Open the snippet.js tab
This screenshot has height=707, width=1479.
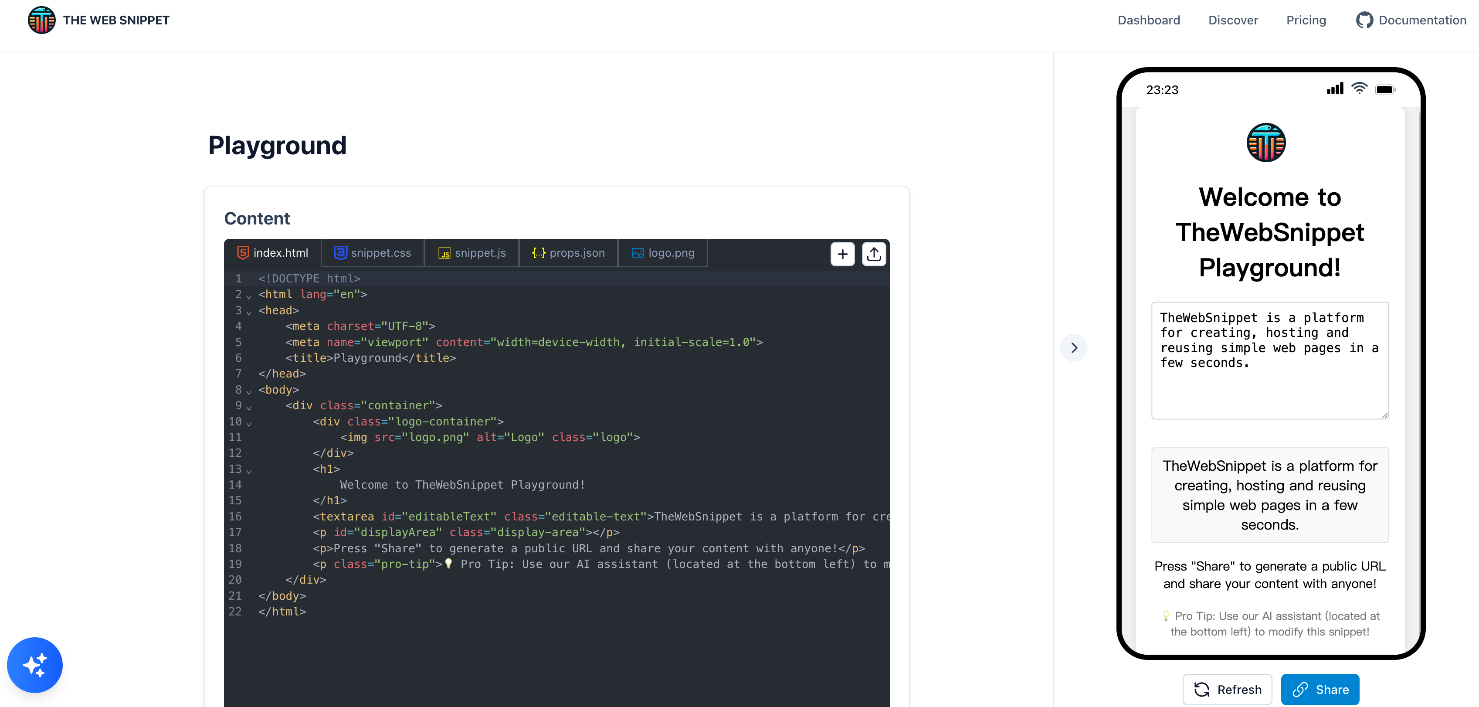tap(472, 253)
